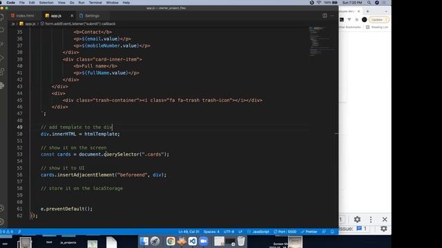This screenshot has height=248, width=442.
Task: Click the Split Editor Right icon
Action: (325, 16)
